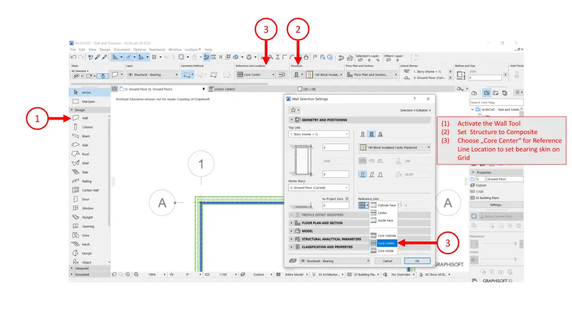Image resolution: width=572 pixels, height=322 pixels.
Task: Select Outside Face reference line option
Action: coord(383,205)
